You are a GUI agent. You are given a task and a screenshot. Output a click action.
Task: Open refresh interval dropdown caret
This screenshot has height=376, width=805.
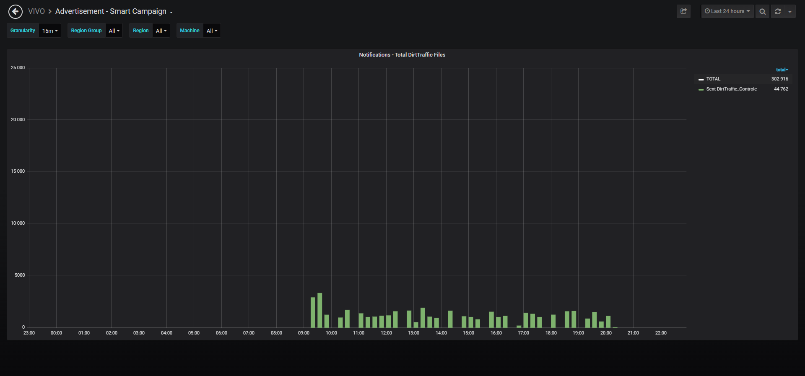[790, 11]
